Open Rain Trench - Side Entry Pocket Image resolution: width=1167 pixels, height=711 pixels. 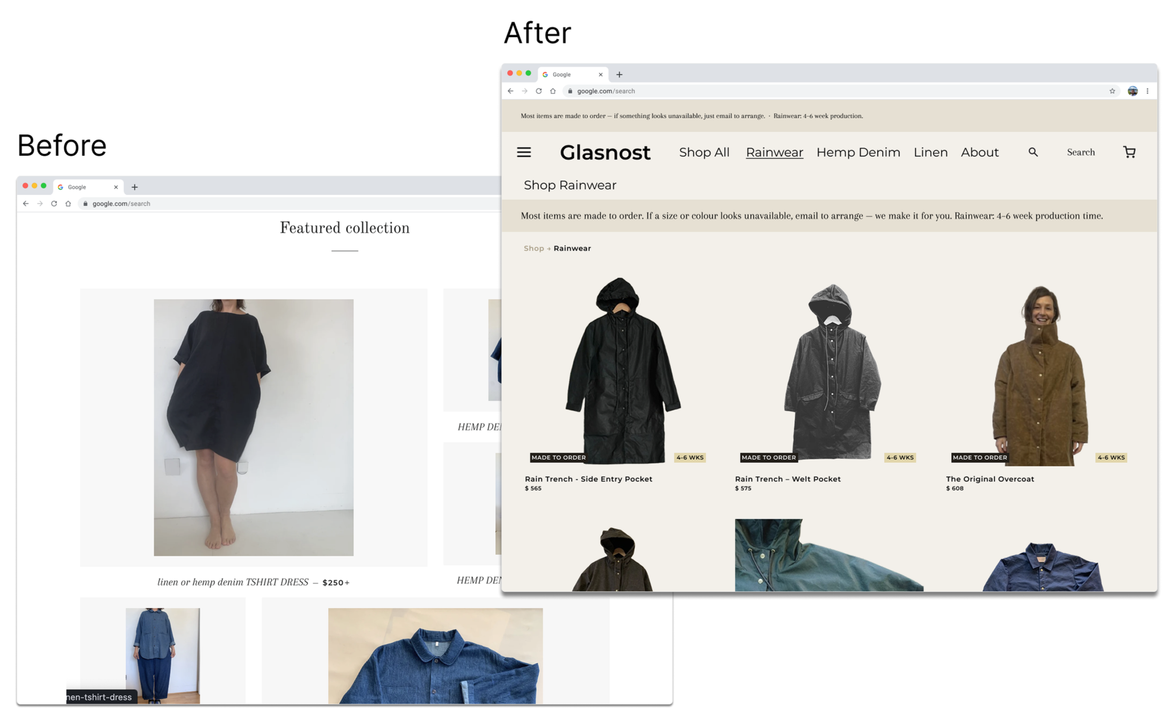point(588,479)
